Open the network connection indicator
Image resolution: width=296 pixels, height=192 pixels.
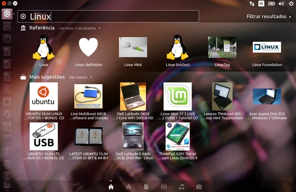[252, 4]
